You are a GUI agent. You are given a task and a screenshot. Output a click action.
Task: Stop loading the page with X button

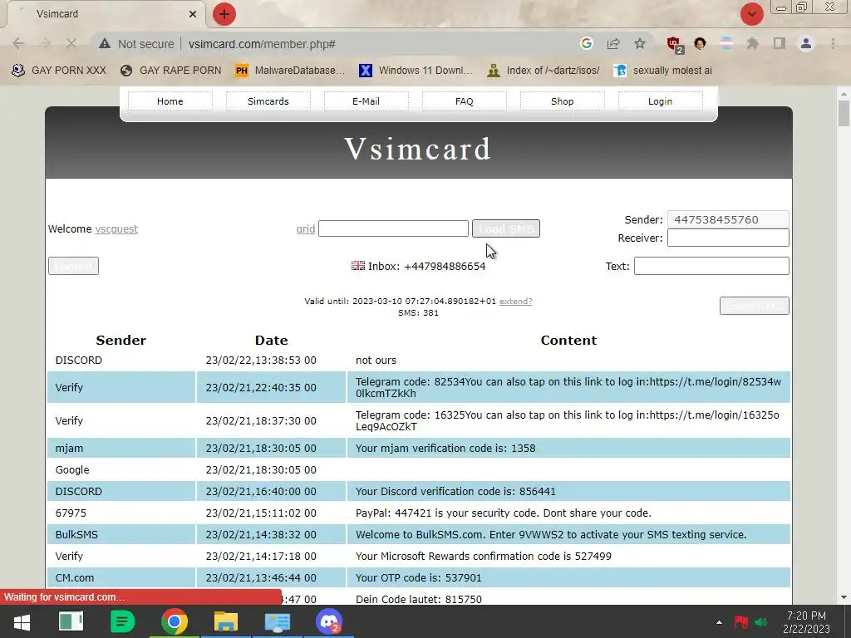coord(71,44)
